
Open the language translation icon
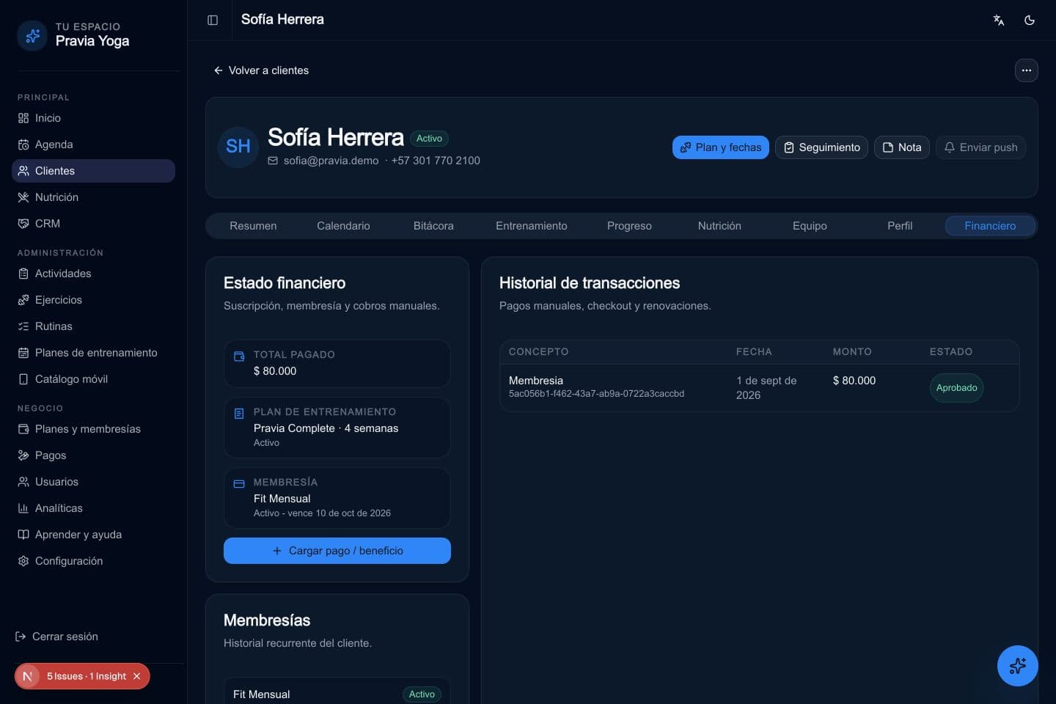point(999,20)
